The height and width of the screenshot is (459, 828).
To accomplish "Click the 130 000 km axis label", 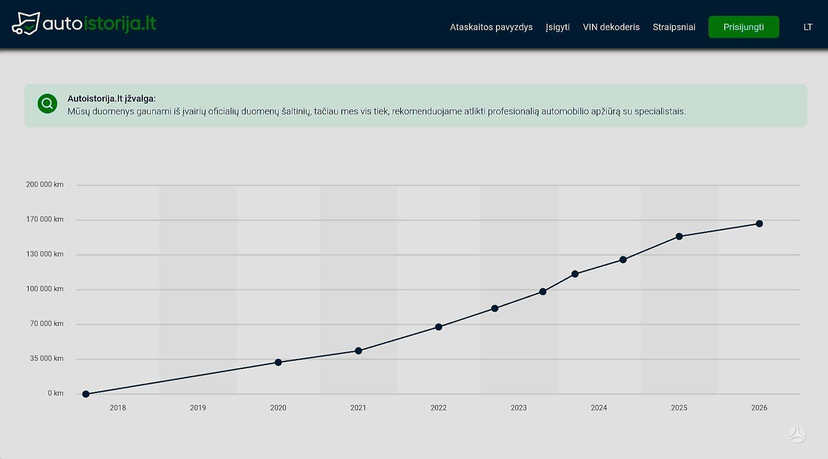I will pos(45,254).
